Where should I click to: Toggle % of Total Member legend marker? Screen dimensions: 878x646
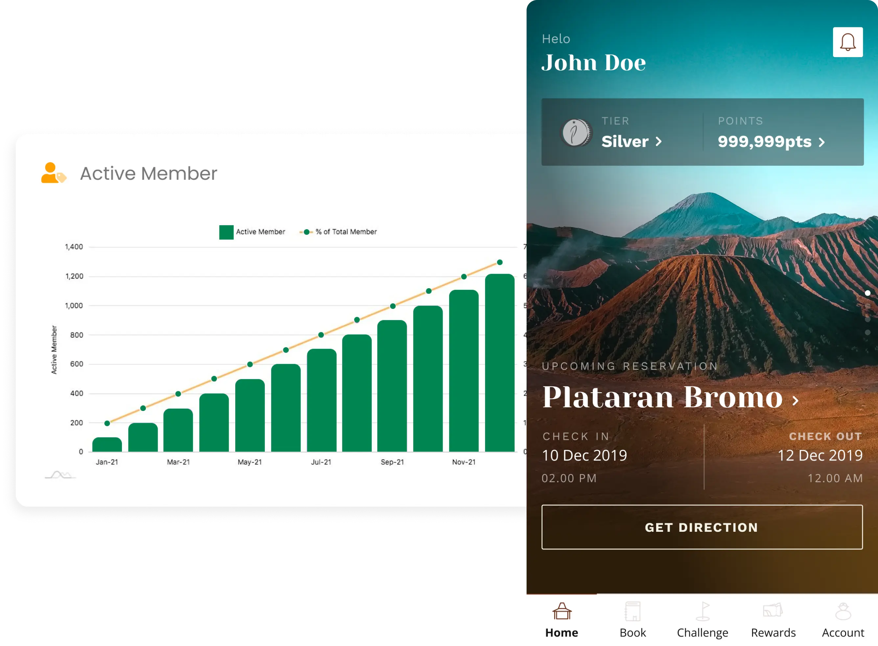click(x=306, y=232)
